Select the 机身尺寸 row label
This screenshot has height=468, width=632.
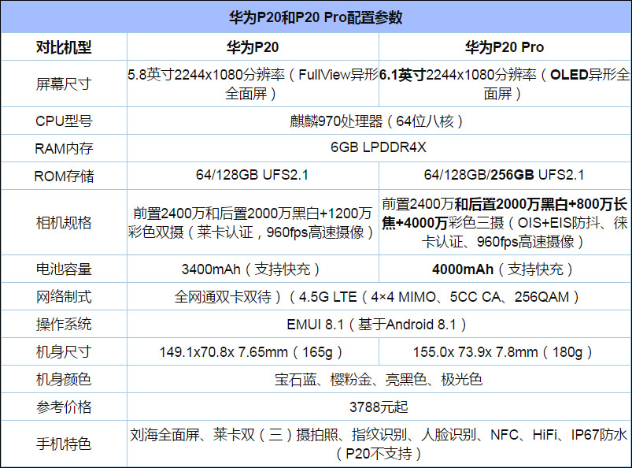64,352
